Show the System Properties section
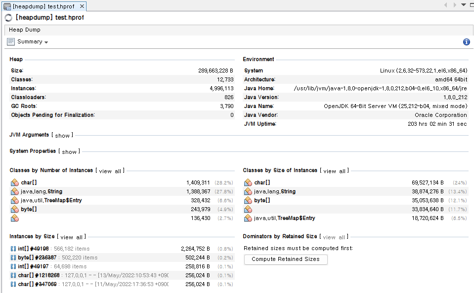 [70, 152]
